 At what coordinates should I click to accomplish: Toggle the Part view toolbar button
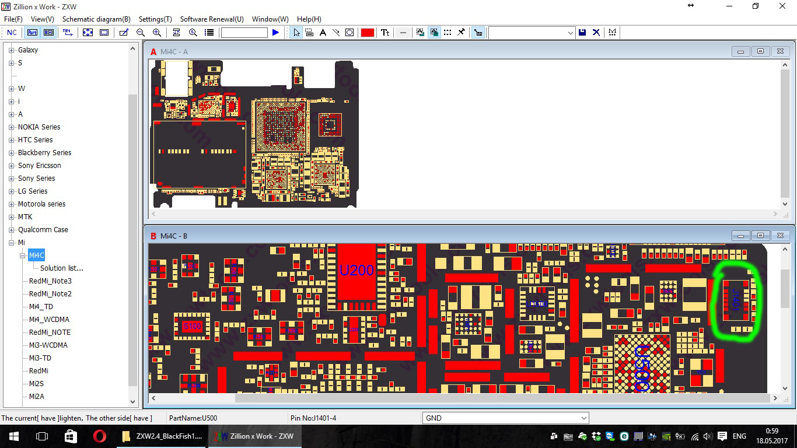click(33, 33)
